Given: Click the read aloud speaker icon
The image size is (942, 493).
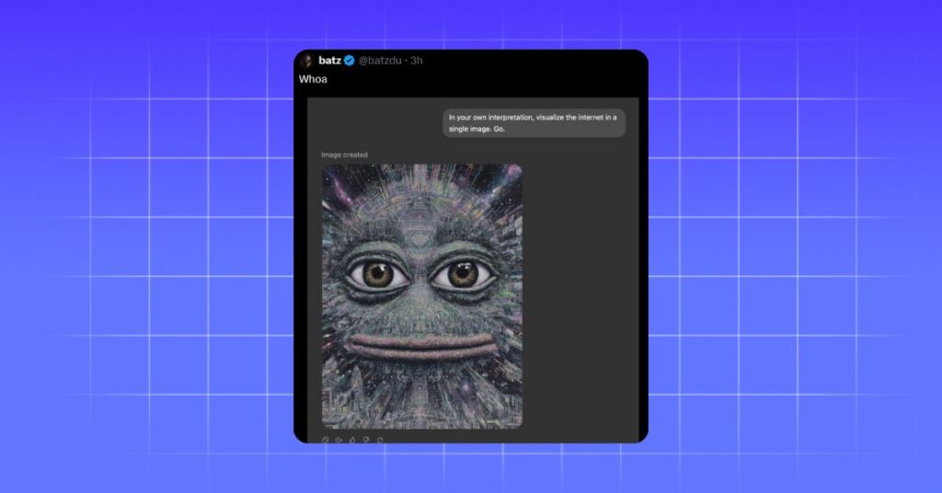Looking at the screenshot, I should click(339, 441).
